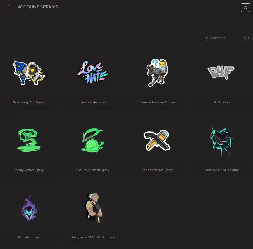Select the GLHF graffiti spray image

[221, 73]
